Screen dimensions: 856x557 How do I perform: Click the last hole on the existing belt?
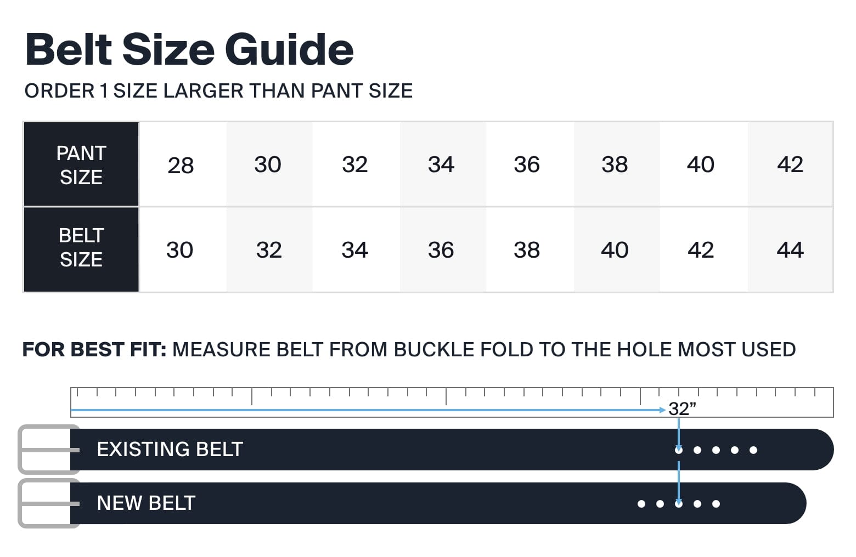[753, 450]
